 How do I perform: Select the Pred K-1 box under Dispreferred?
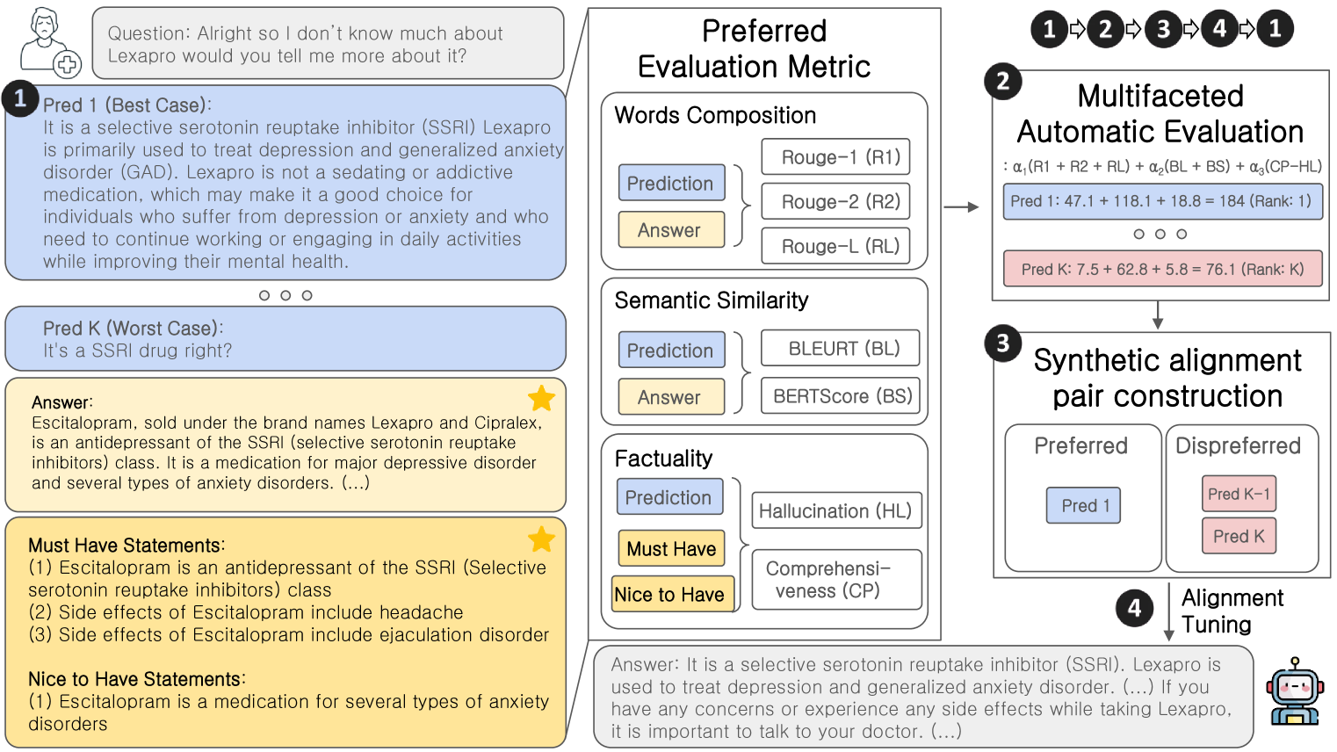tap(1238, 494)
